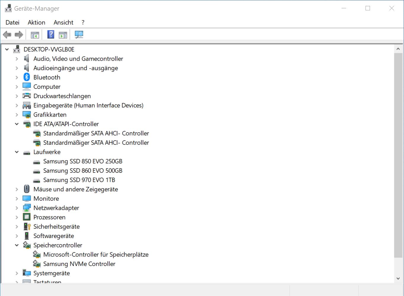
Task: Expand the Grafikkarten category
Action: 17,115
